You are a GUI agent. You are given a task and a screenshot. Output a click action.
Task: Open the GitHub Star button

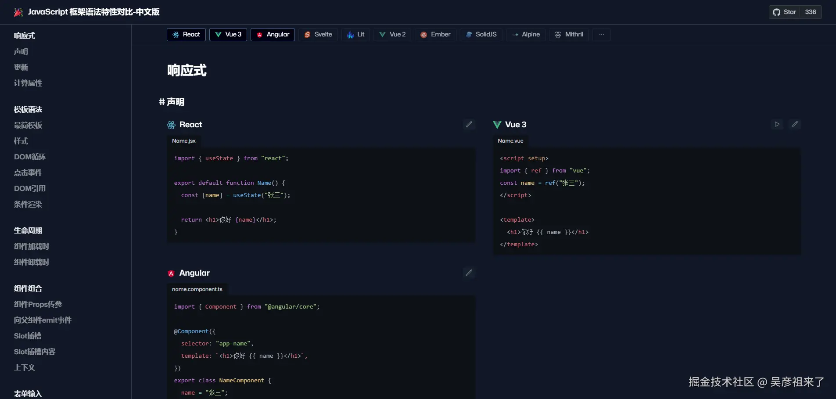(784, 12)
